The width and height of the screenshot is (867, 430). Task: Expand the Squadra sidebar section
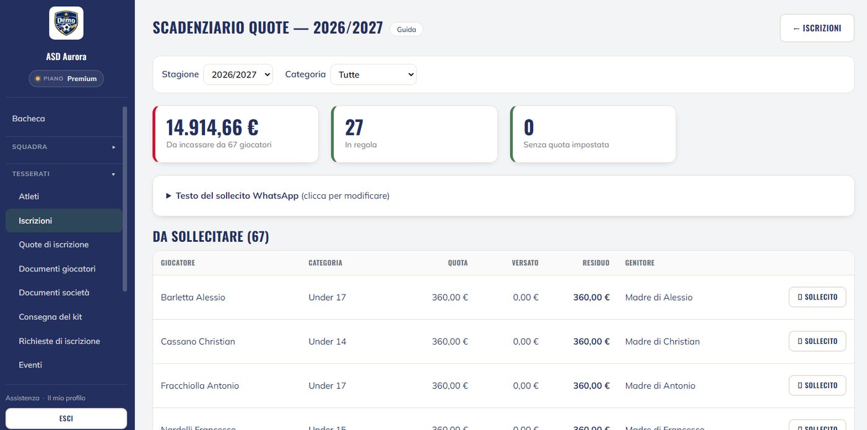pyautogui.click(x=64, y=147)
